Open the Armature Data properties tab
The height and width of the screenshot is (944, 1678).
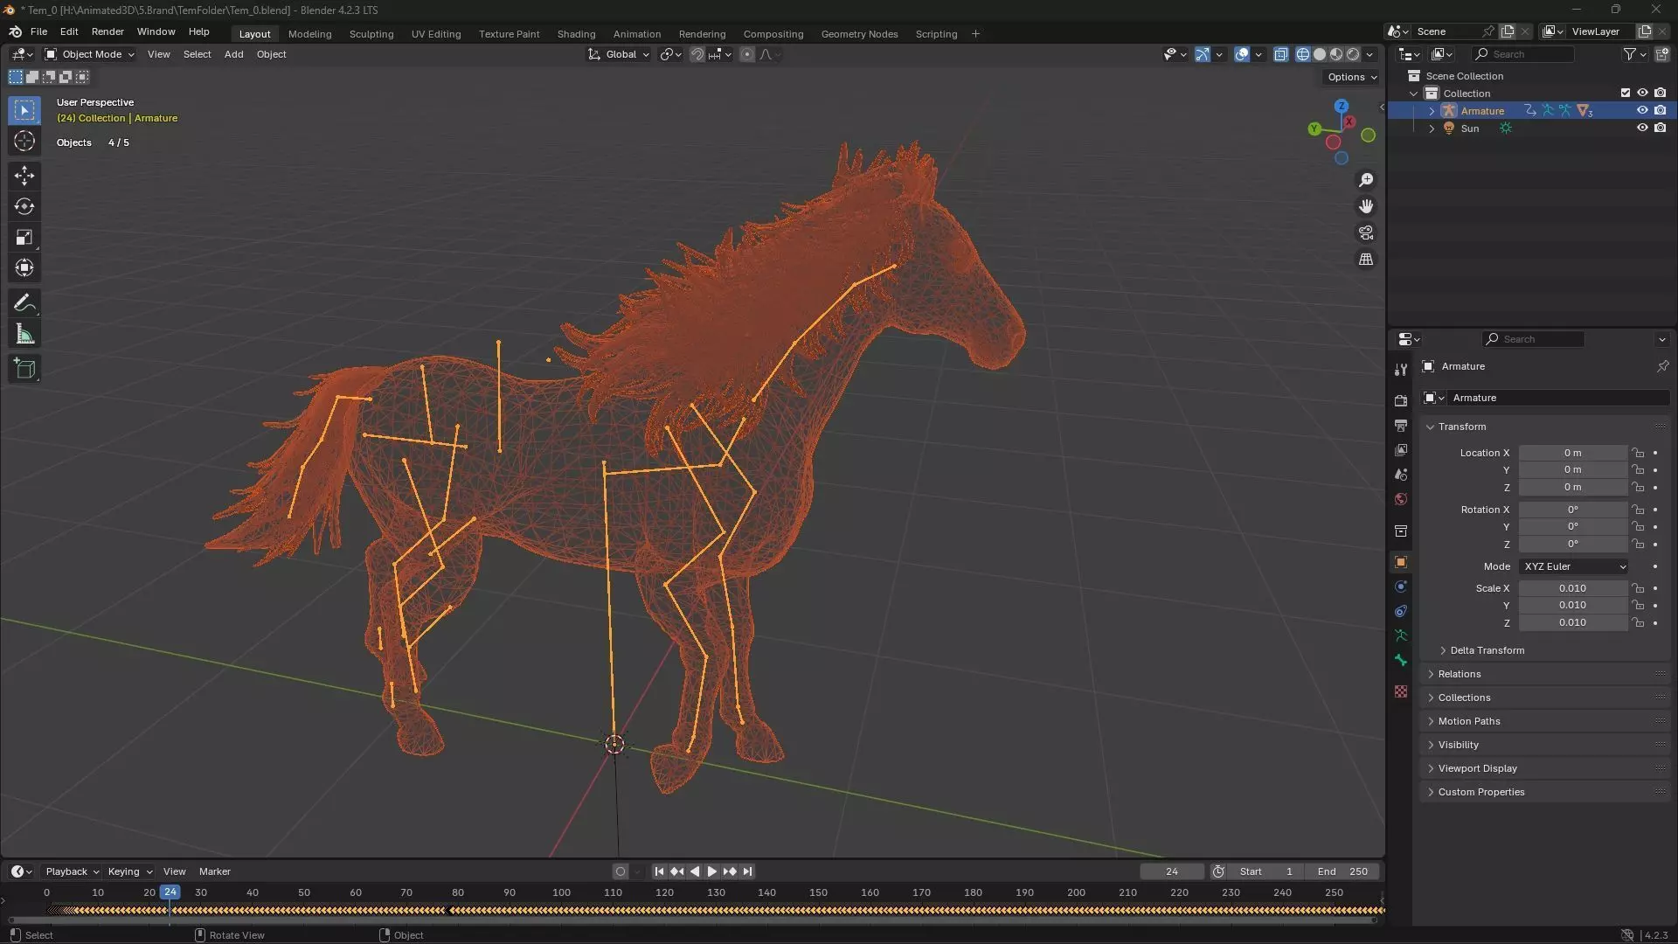point(1401,635)
